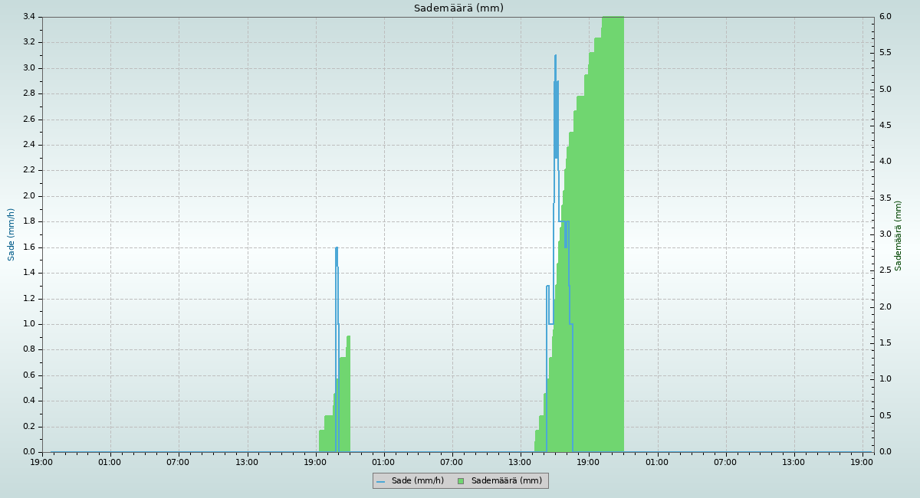Click the leftmost 19:00 time axis label
The width and height of the screenshot is (920, 498).
pyautogui.click(x=41, y=462)
